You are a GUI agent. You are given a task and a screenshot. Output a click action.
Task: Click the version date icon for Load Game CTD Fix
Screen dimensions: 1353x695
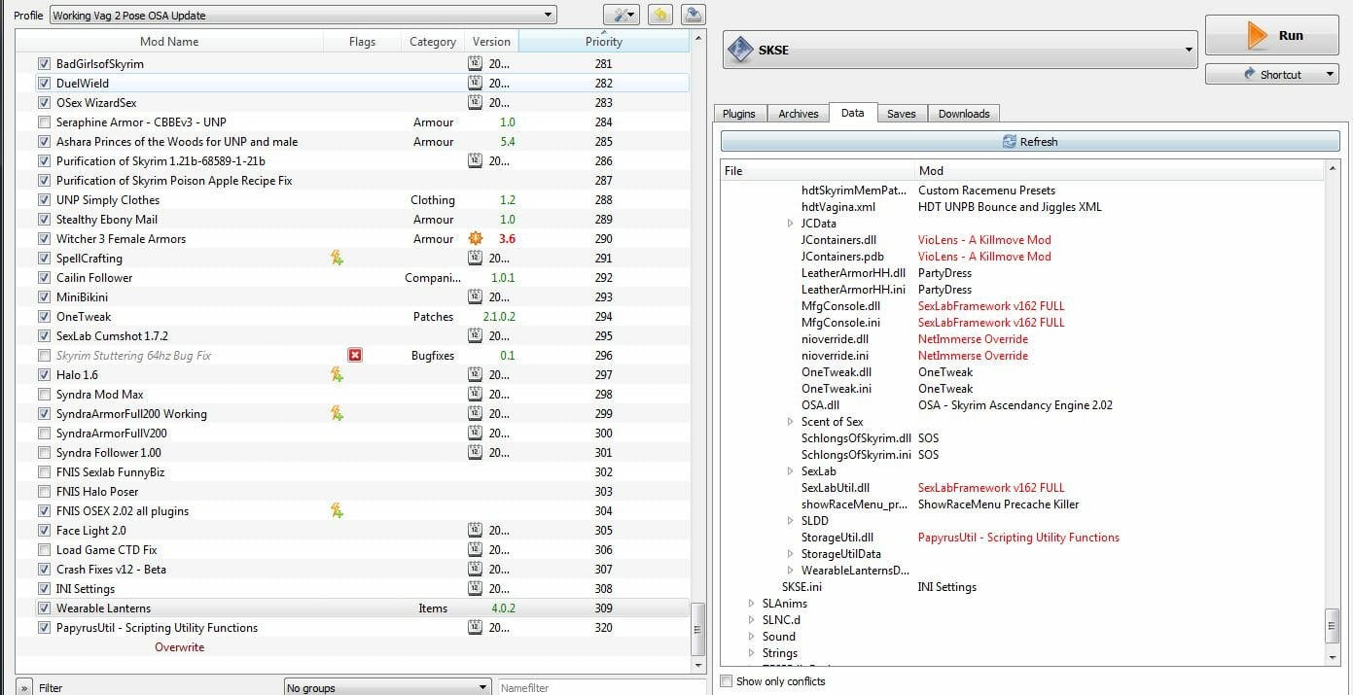point(475,549)
